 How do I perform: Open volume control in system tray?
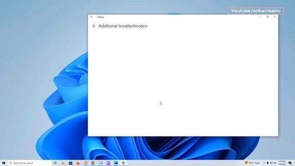[275, 163]
